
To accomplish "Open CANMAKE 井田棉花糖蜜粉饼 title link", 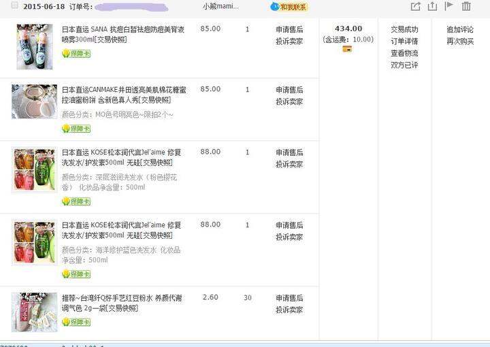I will pos(124,95).
